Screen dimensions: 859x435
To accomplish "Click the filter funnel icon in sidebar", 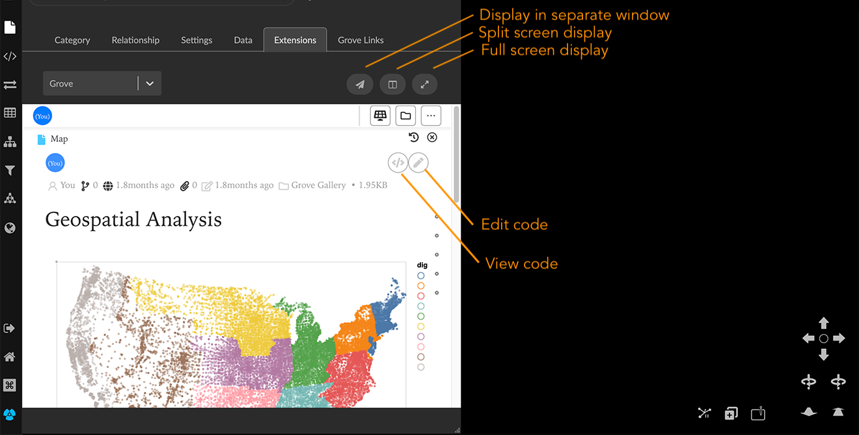I will (10, 171).
